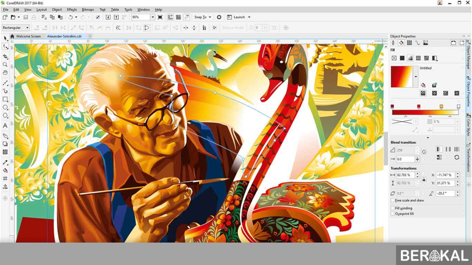The width and height of the screenshot is (472, 265).
Task: Select the Crop tool in the toolbox
Action: [x=5, y=56]
